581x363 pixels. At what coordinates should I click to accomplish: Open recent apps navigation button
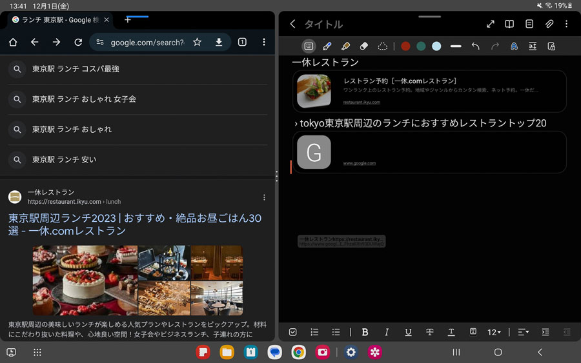(456, 352)
